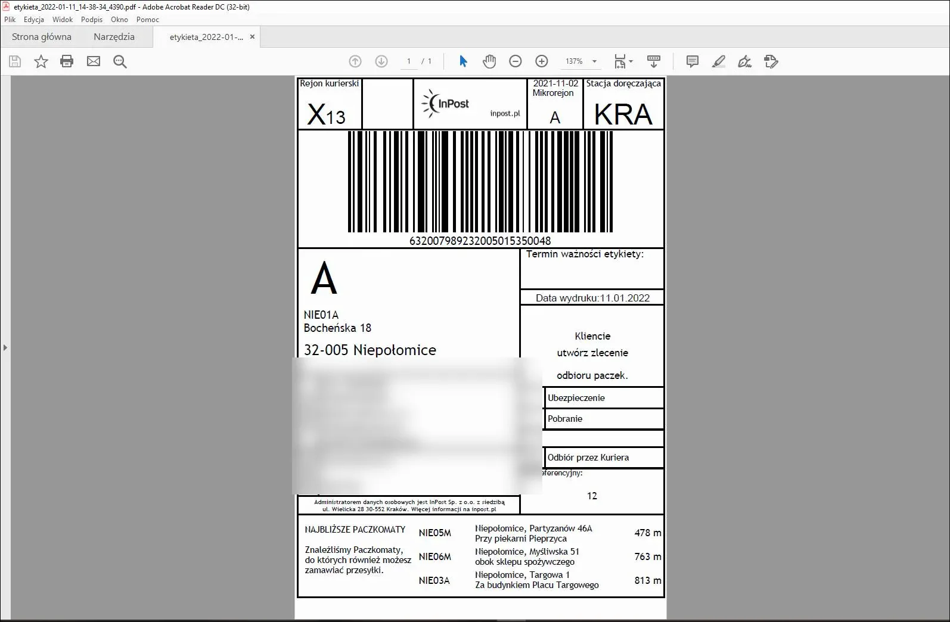Click the Data wydruku:11.01.2022 text
The image size is (950, 622).
coord(592,298)
